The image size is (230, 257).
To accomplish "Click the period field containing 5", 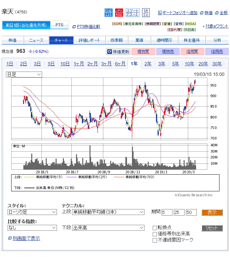I will pyautogui.click(x=167, y=212).
